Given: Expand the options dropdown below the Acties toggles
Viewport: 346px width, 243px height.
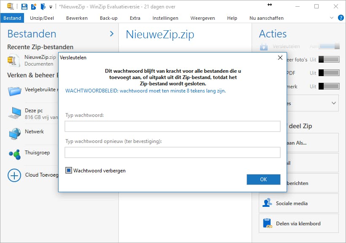Looking at the screenshot, I should click(333, 103).
